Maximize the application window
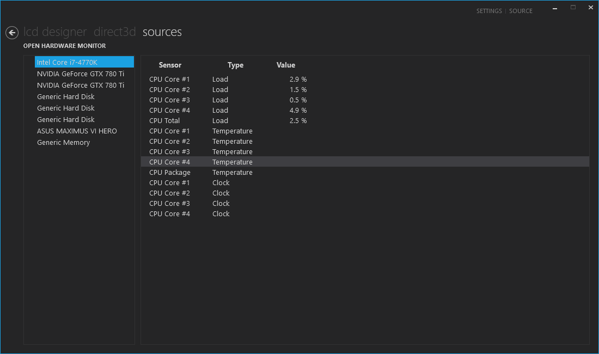This screenshot has height=354, width=599. point(573,7)
